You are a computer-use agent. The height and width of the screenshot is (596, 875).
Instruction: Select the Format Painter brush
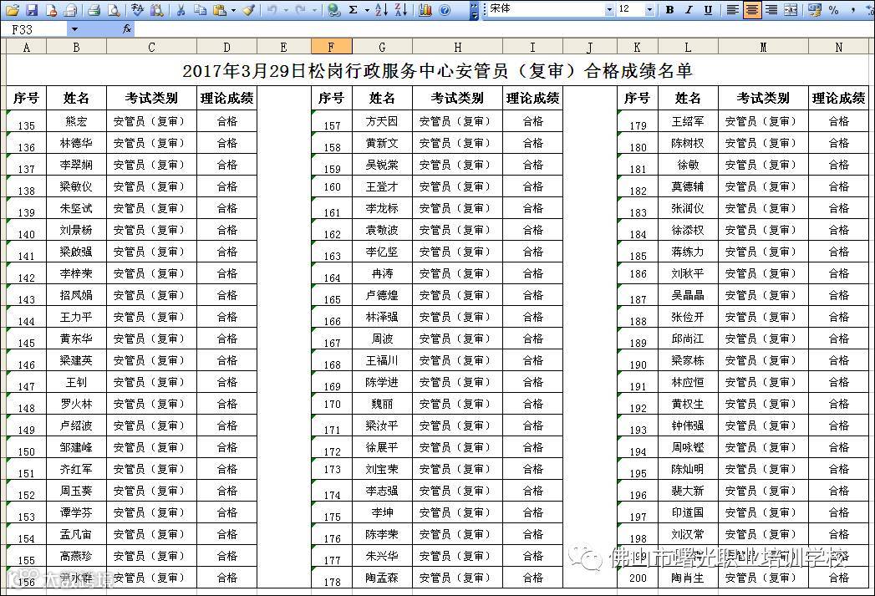(x=249, y=9)
